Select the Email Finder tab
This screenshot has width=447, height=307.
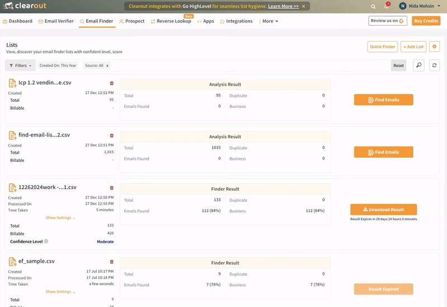(x=97, y=21)
